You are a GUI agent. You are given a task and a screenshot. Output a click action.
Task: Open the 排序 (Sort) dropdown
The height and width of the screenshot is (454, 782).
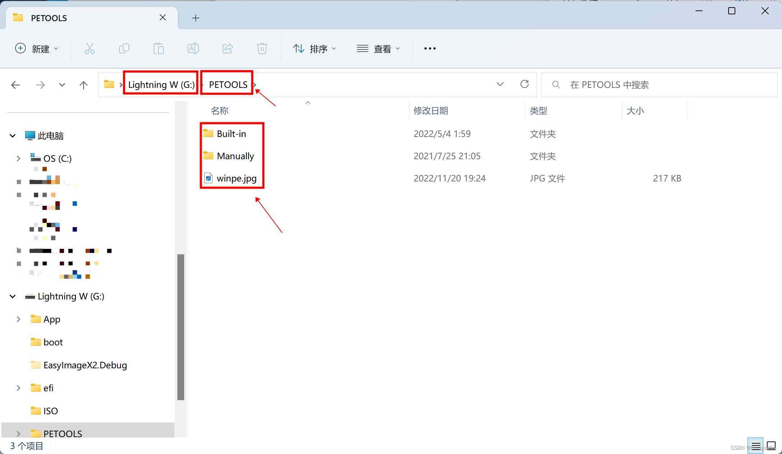tap(315, 48)
